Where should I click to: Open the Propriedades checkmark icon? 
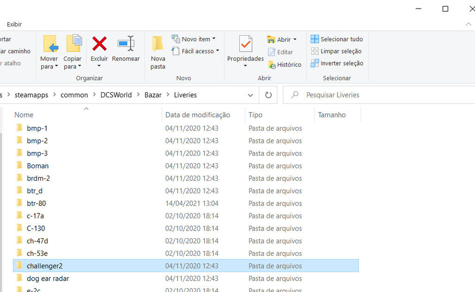click(x=246, y=44)
